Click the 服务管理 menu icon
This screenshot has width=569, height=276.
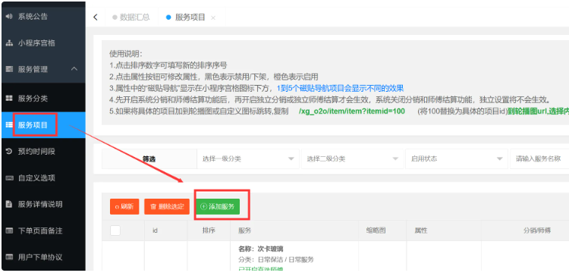[9, 69]
